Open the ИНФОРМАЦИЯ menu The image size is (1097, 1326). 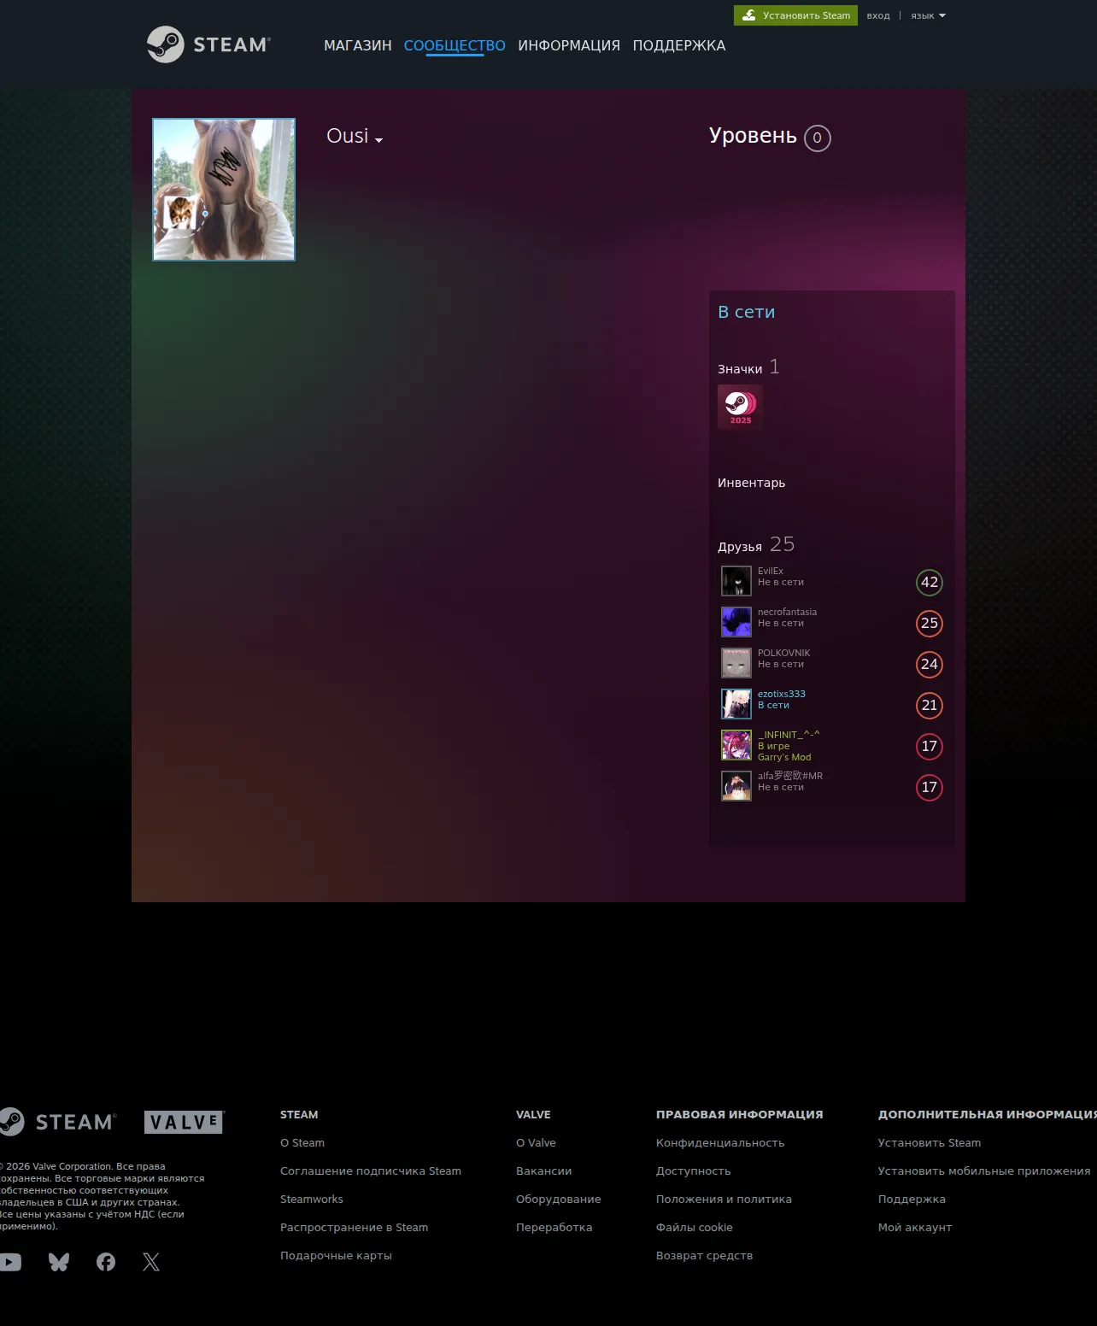pos(569,45)
